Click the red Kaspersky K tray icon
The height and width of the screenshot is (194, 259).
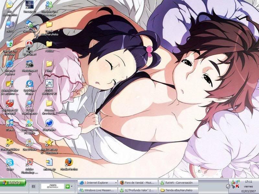pyautogui.click(x=238, y=187)
